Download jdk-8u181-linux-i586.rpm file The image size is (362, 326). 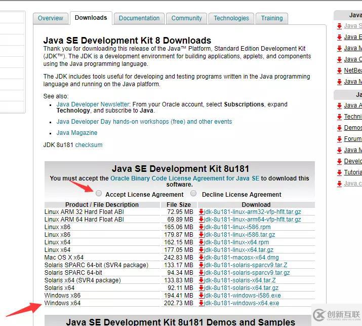coord(237,227)
